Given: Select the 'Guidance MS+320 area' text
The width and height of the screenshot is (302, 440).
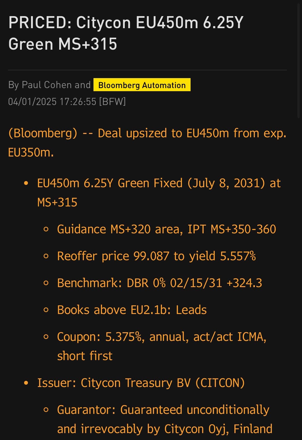Looking at the screenshot, I should [120, 229].
